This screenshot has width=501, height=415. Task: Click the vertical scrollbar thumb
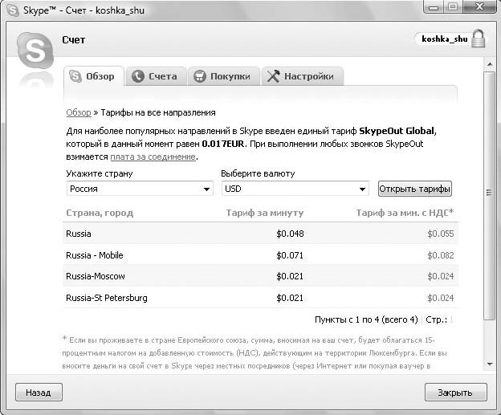coord(490,193)
